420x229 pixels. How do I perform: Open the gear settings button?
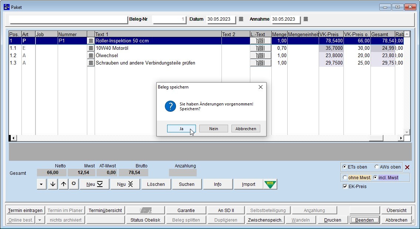(x=74, y=184)
